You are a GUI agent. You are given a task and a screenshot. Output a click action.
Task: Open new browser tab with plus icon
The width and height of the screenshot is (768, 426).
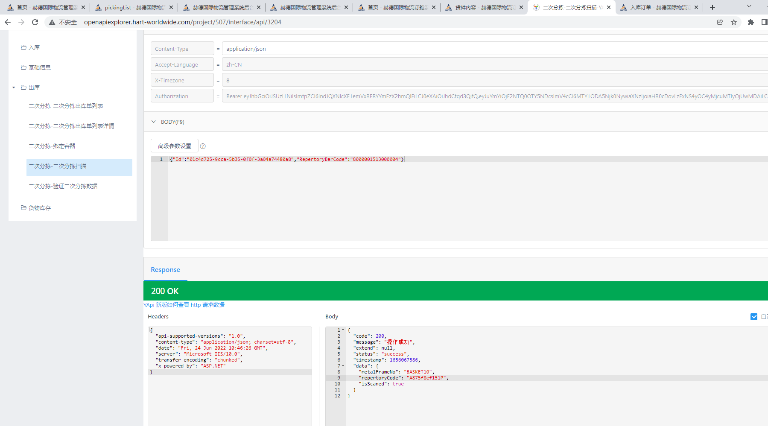pos(712,7)
